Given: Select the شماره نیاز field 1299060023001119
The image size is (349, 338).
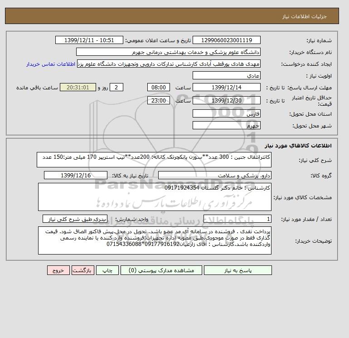Looking at the screenshot, I should coord(227,40).
